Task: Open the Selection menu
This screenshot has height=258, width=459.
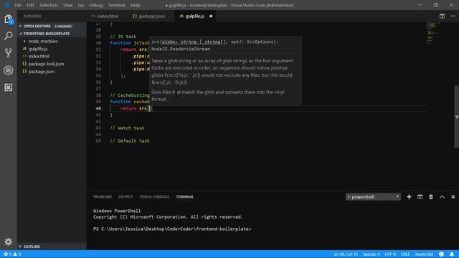Action: 49,5
